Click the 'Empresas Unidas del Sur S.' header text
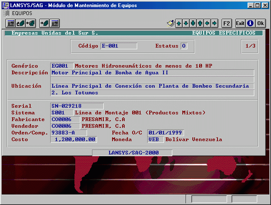271x205 pixels. click(x=55, y=33)
